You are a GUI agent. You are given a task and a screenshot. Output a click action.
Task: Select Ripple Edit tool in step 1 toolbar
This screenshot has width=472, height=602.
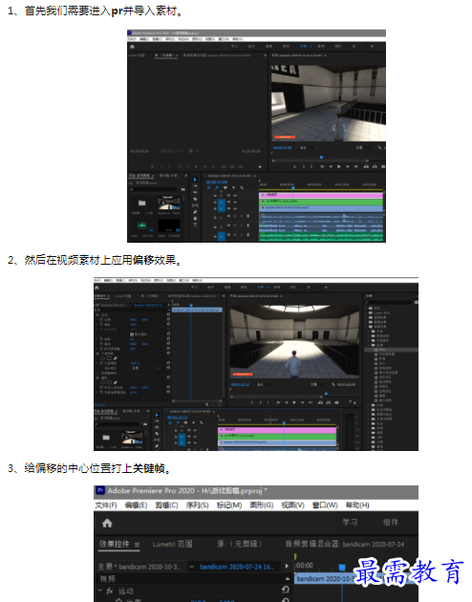point(195,192)
